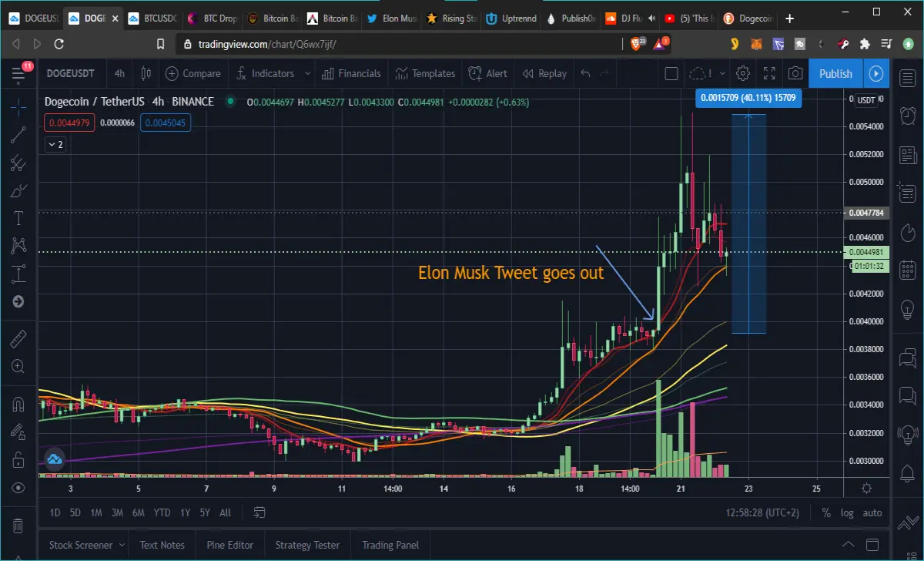Open the Stock Screener tab
924x561 pixels.
81,545
